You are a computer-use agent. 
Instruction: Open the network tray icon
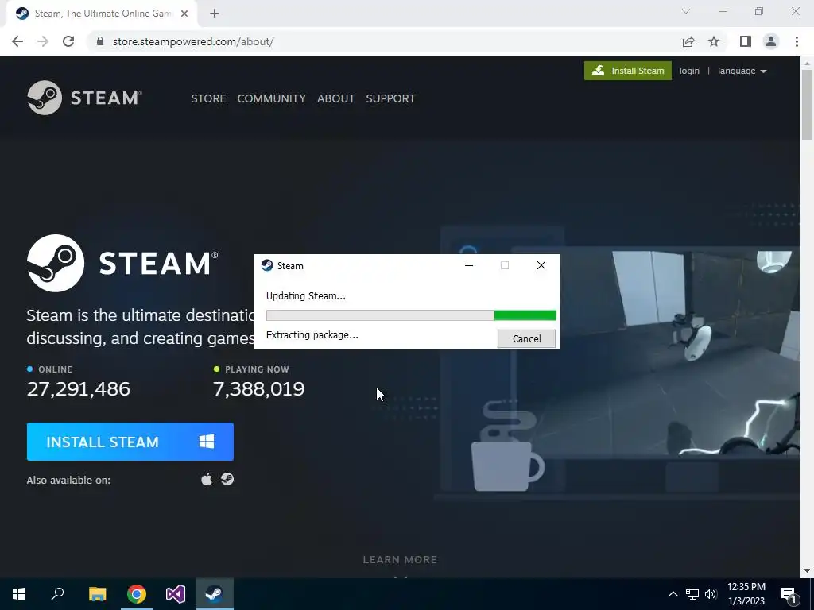(x=692, y=594)
